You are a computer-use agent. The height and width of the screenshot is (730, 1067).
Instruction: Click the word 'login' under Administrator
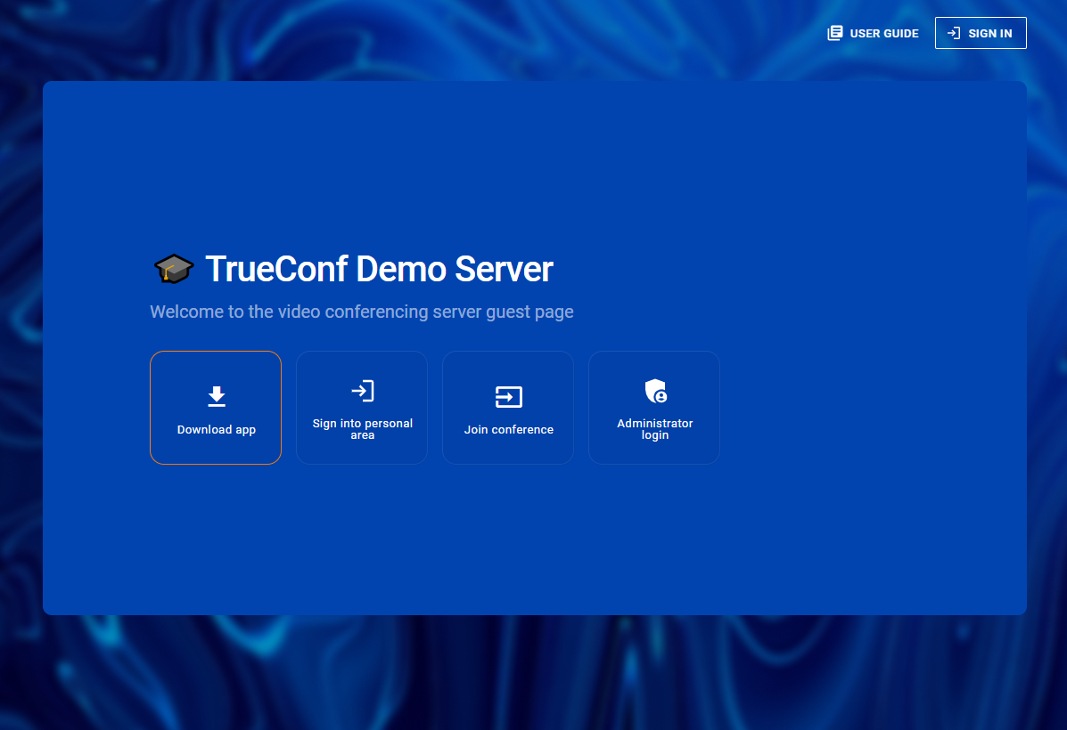[654, 435]
